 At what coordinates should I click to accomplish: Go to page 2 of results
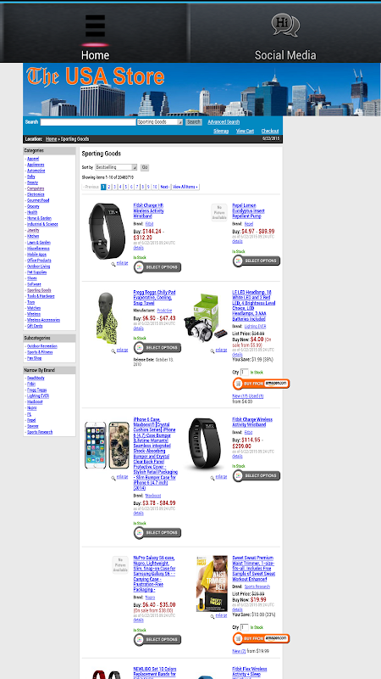coord(109,187)
